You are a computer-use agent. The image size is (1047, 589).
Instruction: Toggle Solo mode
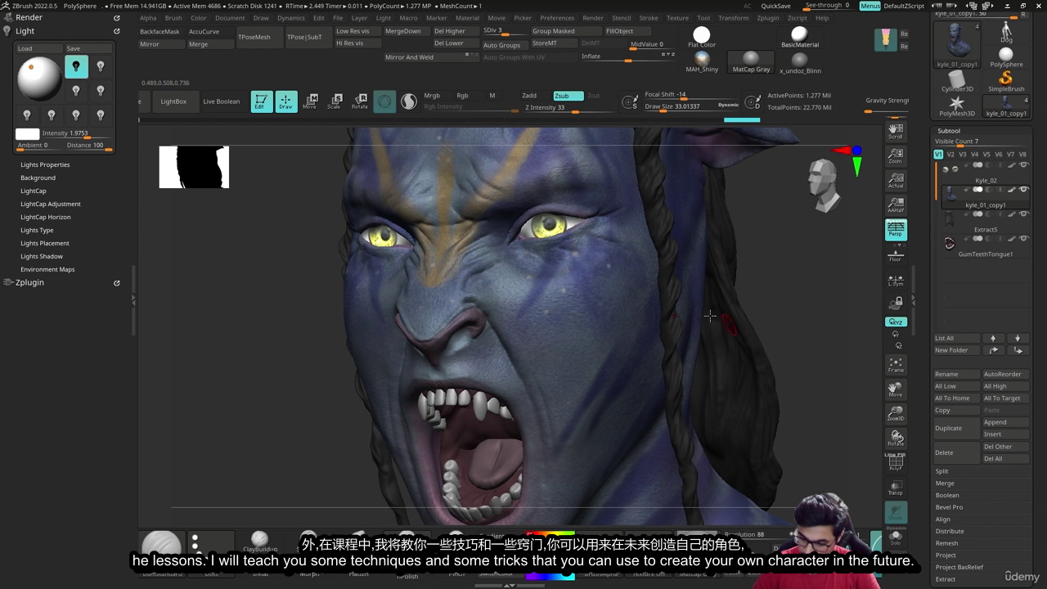[896, 537]
